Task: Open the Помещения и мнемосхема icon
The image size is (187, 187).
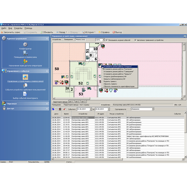Action: coord(25,53)
